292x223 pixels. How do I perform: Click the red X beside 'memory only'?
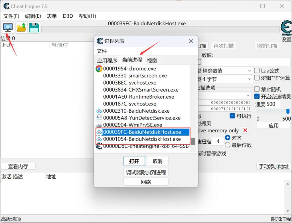(245, 130)
